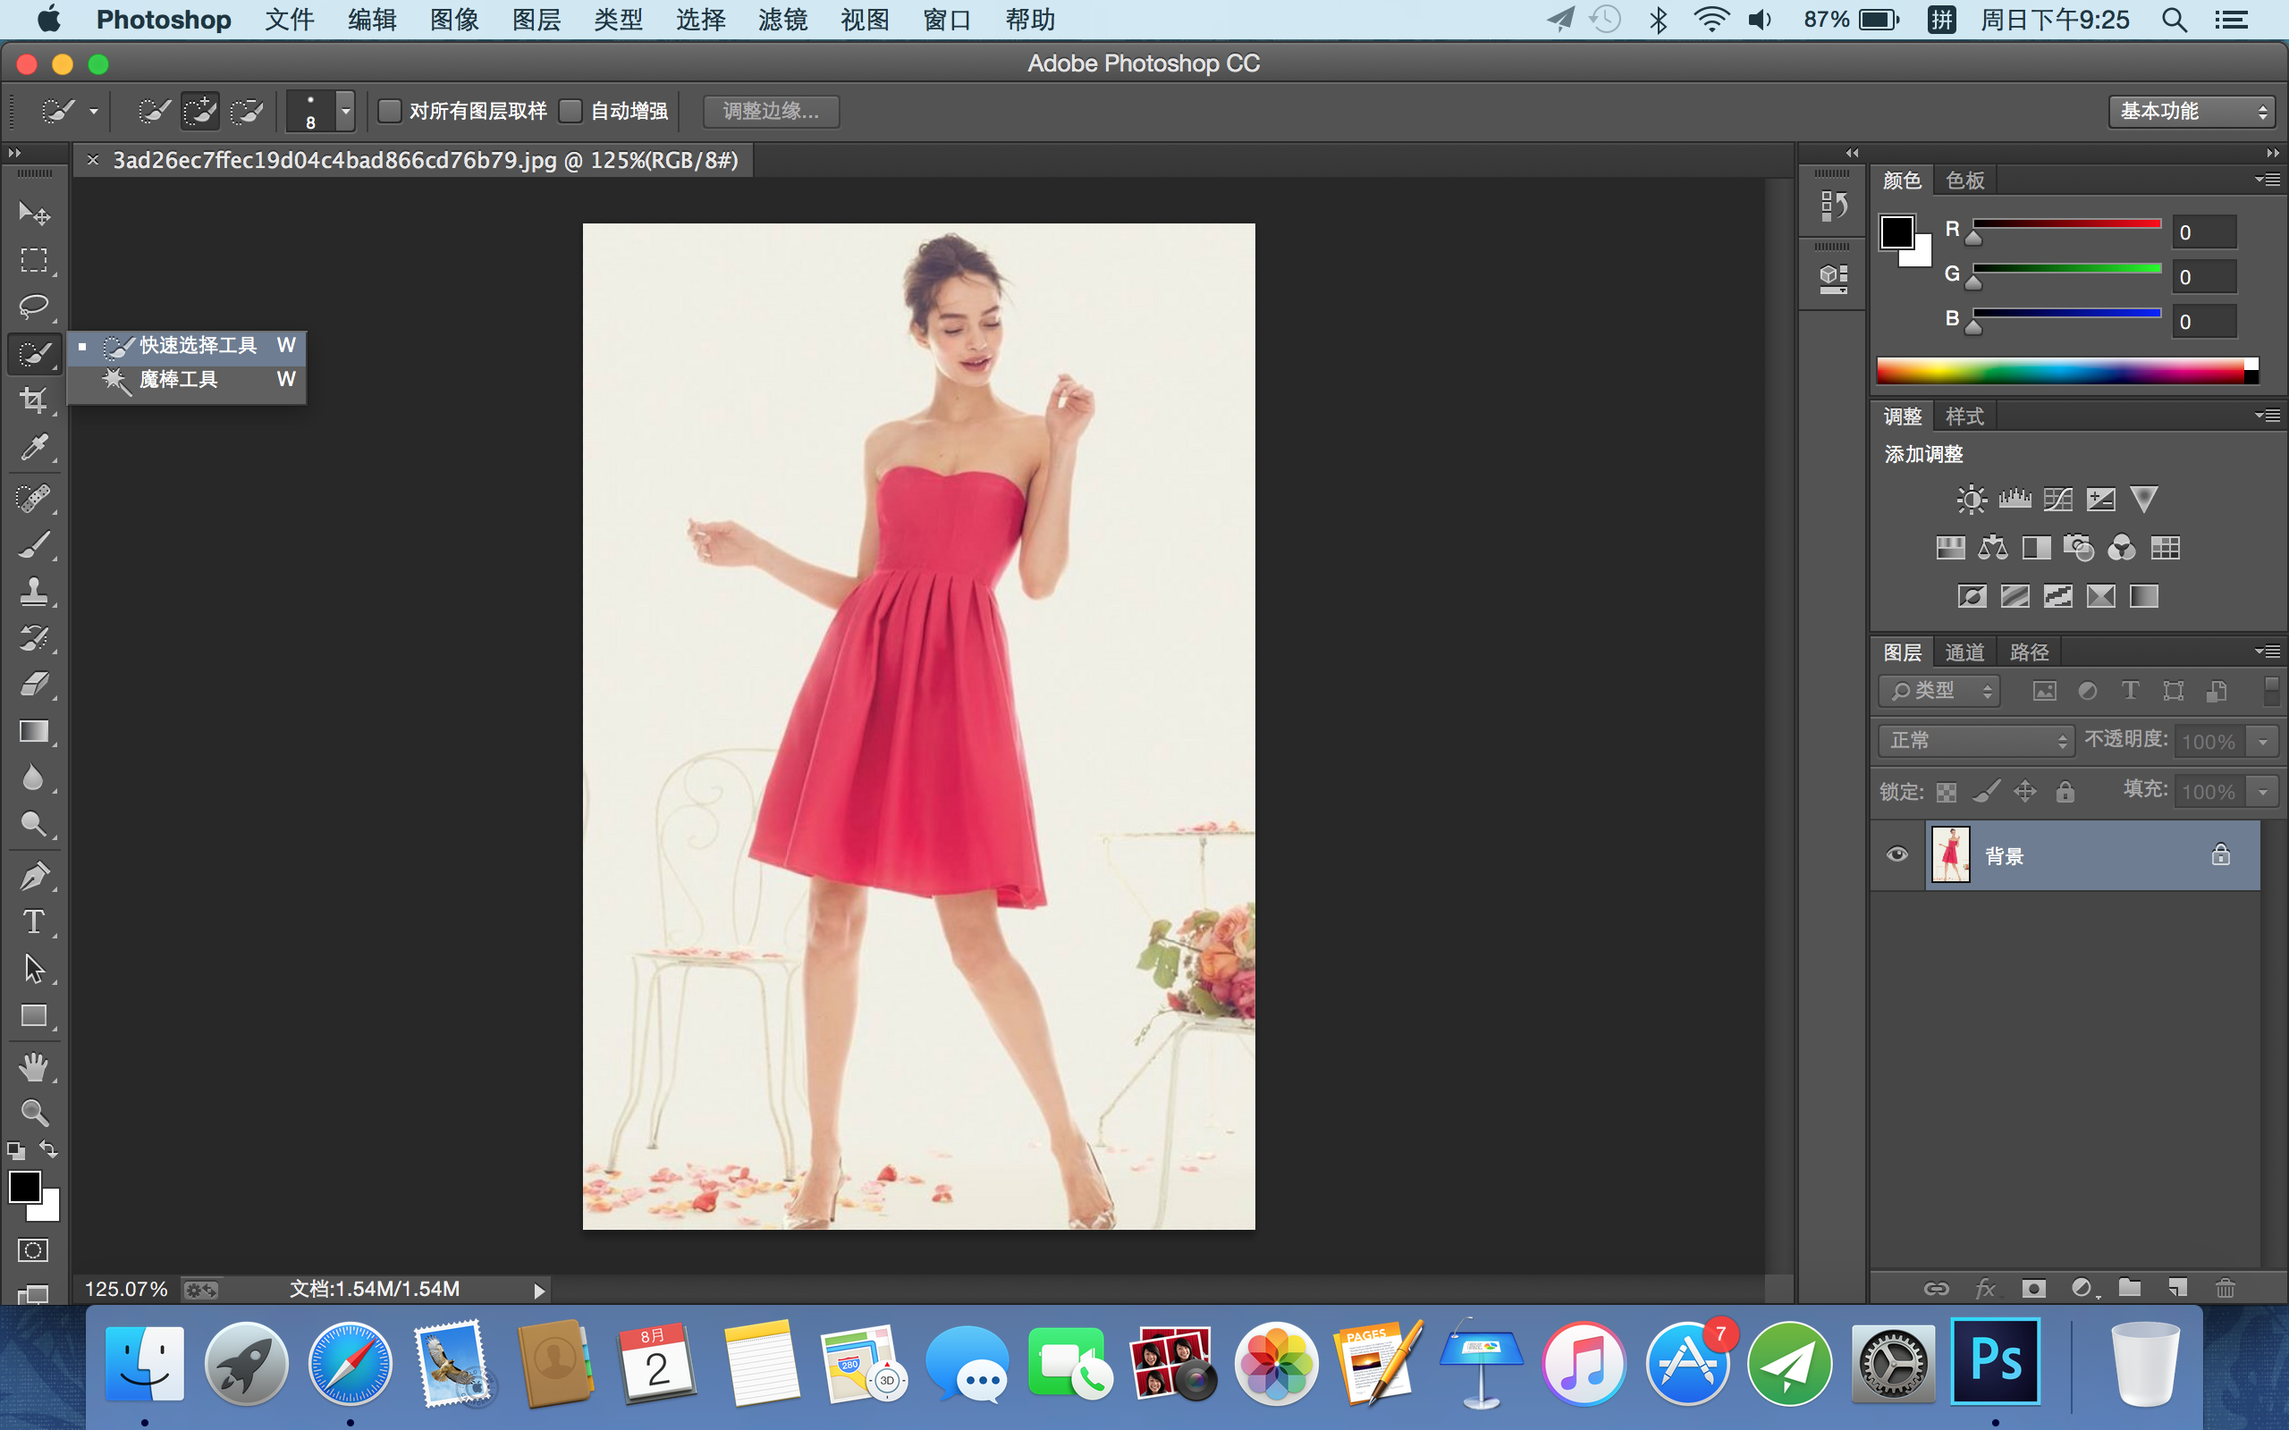
Task: Open the tool preset picker arrow
Action: [x=94, y=112]
